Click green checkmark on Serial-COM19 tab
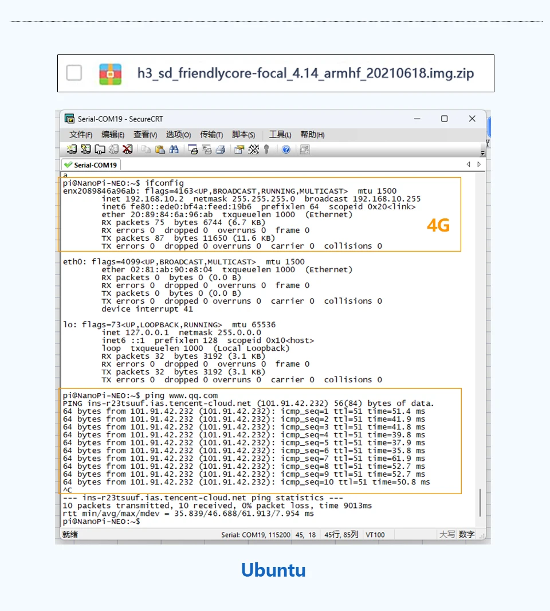The width and height of the screenshot is (550, 611). pyautogui.click(x=69, y=165)
